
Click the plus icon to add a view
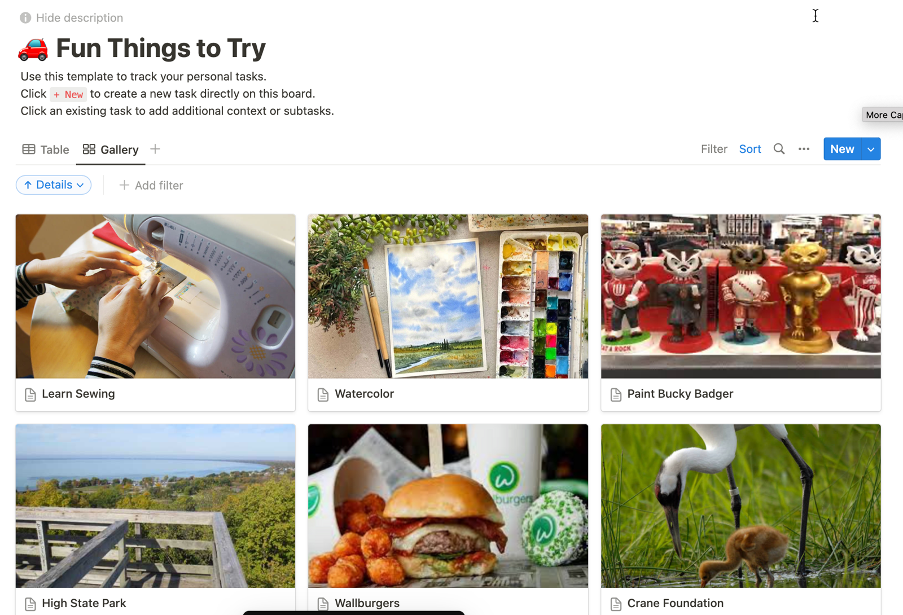[x=155, y=149]
